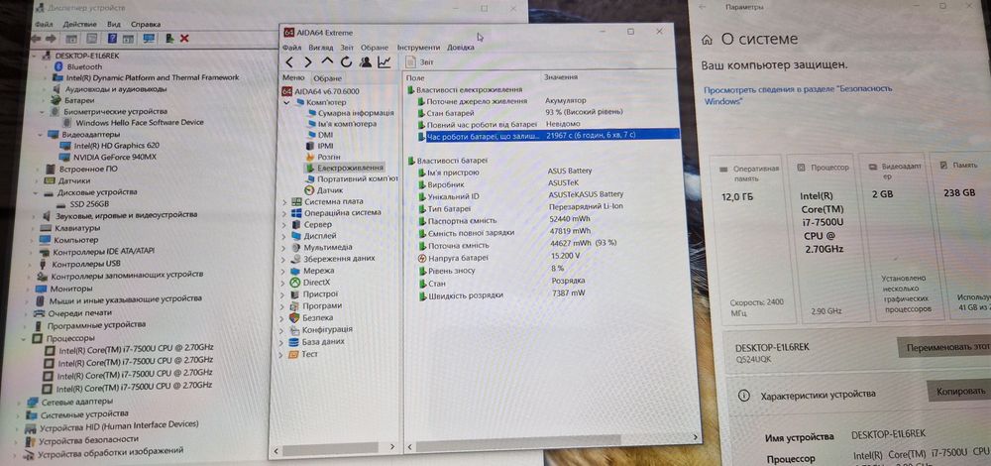Viewport: 991px width, 466px height.
Task: Go forward with AIDA64's right arrow
Action: coord(308,61)
